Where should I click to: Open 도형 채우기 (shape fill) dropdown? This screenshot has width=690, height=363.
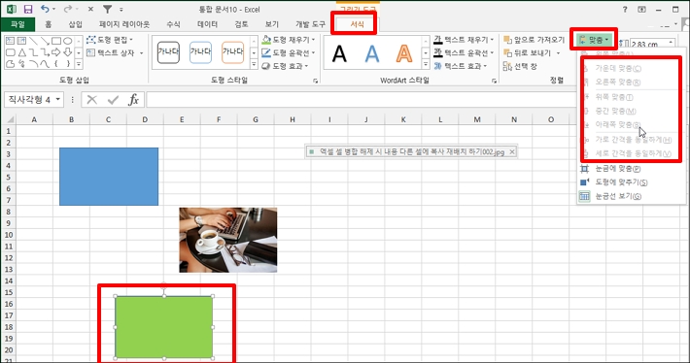pos(289,40)
